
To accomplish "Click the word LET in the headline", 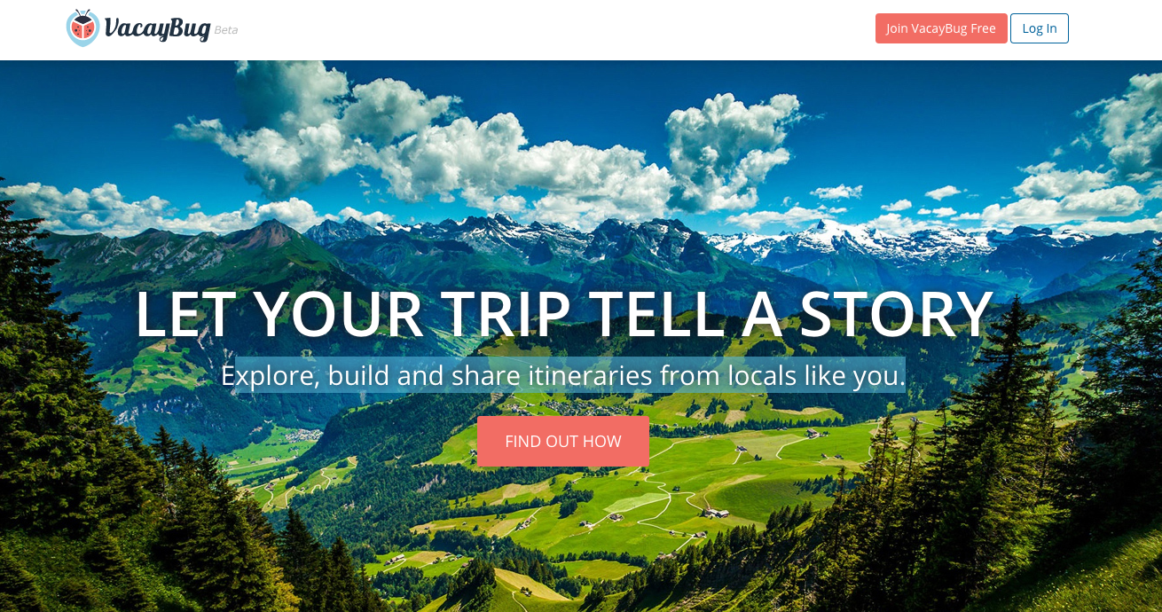I will point(186,313).
